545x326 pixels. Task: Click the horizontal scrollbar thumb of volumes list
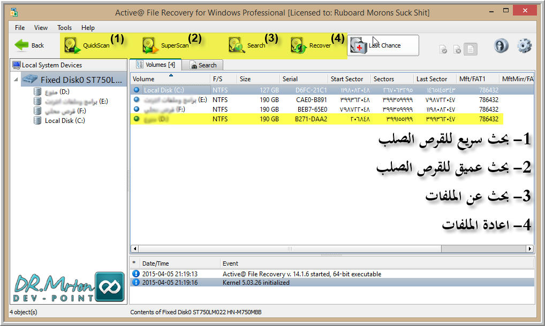(290, 249)
